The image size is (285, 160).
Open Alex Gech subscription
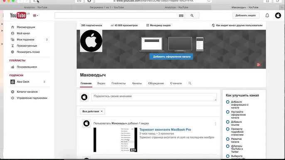pos(23,82)
